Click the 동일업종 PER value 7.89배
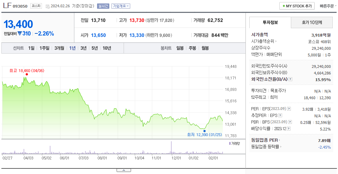 coord(324,141)
